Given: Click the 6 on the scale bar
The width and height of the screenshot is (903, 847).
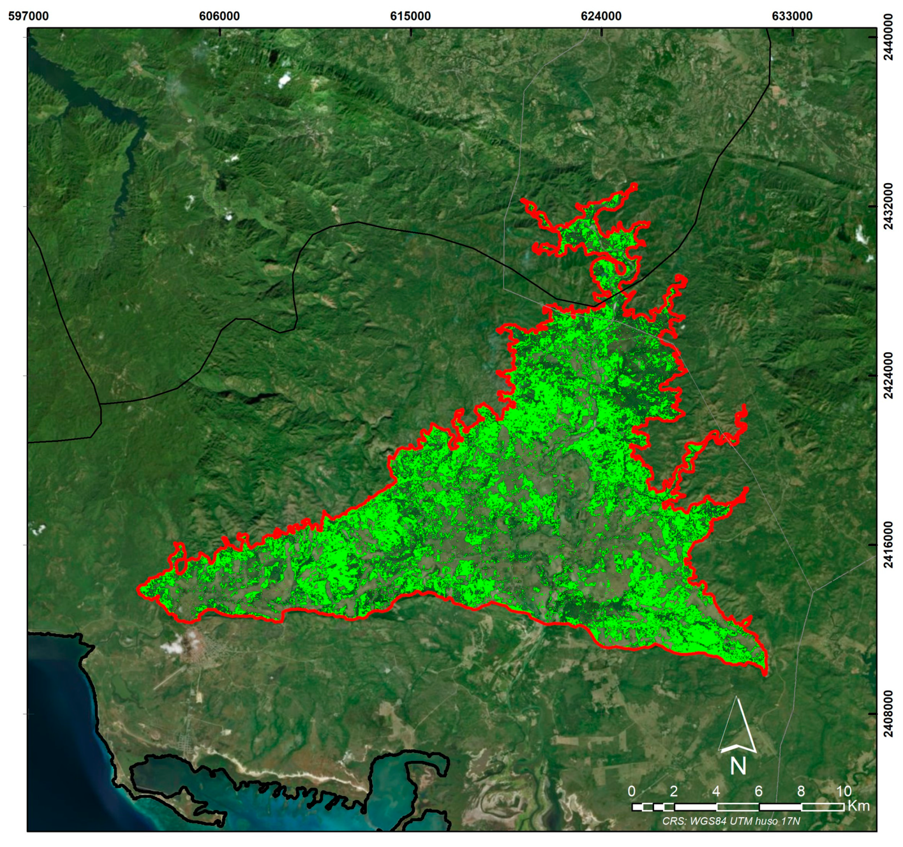Looking at the screenshot, I should pos(759,791).
